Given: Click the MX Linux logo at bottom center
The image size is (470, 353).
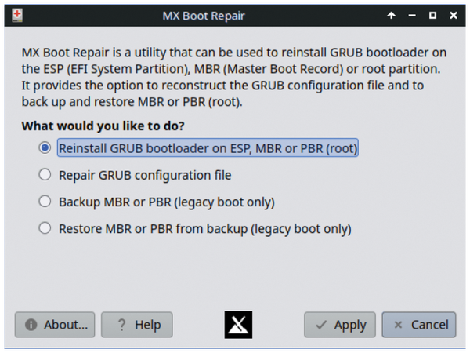Looking at the screenshot, I should pyautogui.click(x=238, y=324).
